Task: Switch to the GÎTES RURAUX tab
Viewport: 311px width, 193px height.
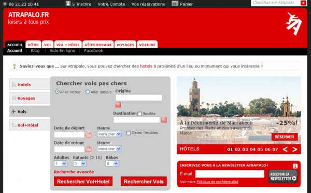Action: [98, 45]
